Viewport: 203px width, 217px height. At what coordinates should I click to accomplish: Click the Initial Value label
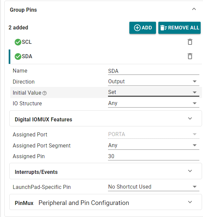point(27,93)
